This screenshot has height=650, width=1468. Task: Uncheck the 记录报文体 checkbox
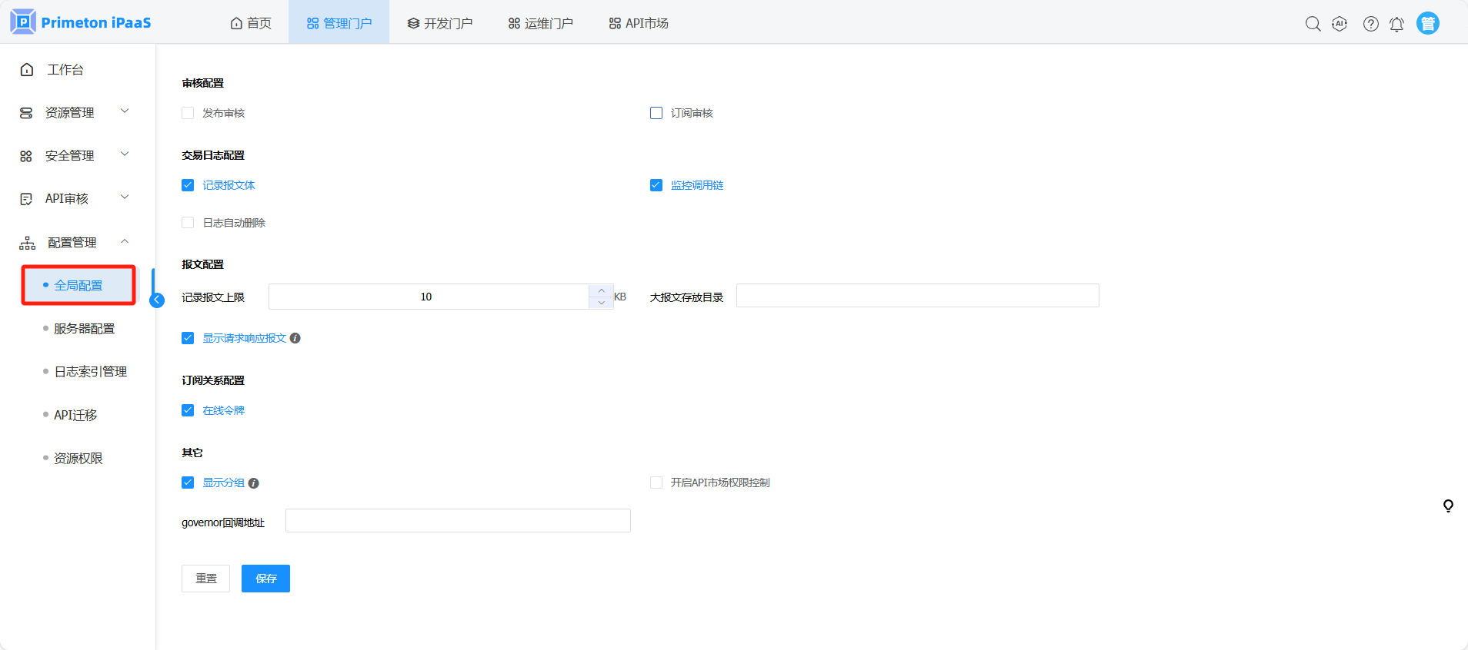pos(188,185)
